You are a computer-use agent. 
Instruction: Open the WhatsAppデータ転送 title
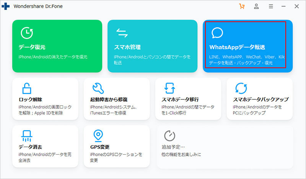pos(237,47)
